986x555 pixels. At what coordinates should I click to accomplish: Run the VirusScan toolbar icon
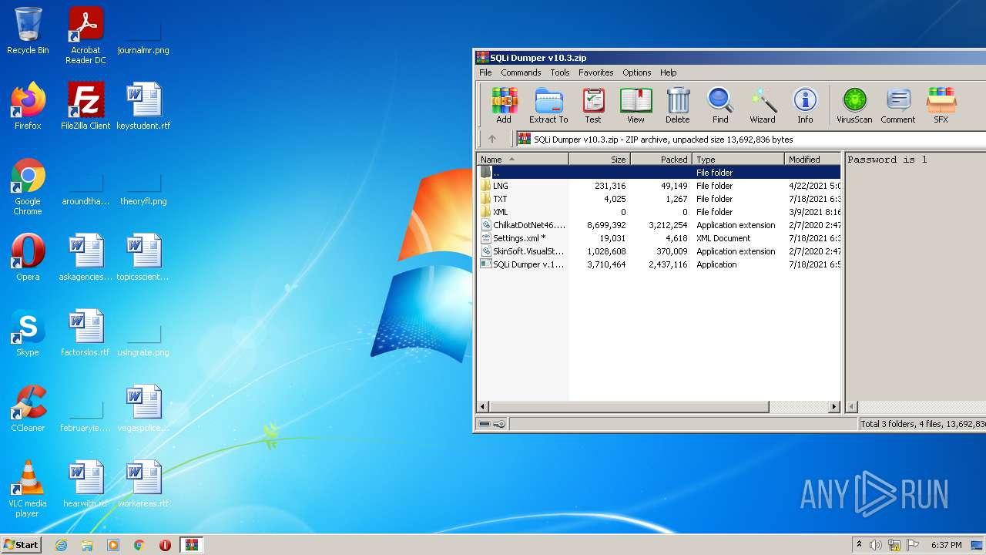point(854,106)
